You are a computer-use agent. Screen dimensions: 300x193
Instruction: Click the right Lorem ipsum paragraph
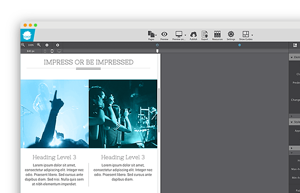123,172
